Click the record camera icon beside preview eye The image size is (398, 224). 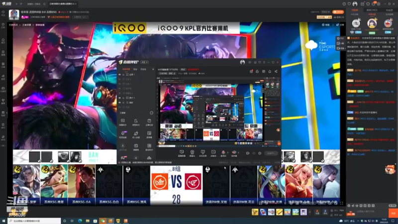pyautogui.click(x=247, y=153)
